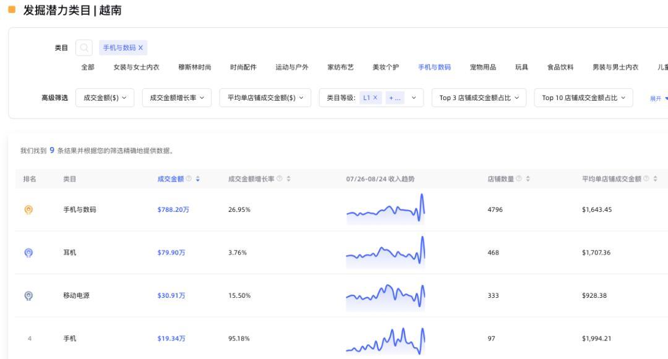Screen dimensions: 668x359
Task: Click the 26.95% growth rate value
Action: click(x=239, y=209)
